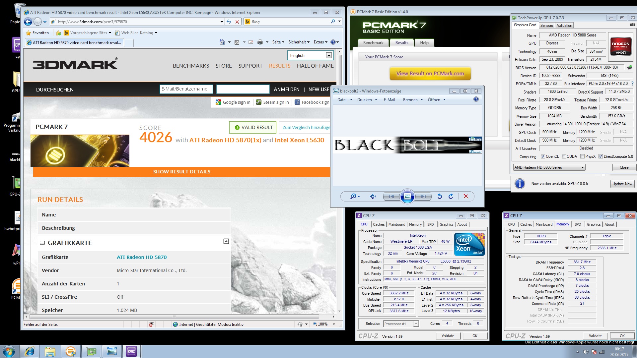
Task: Open Windows Start button
Action: click(x=9, y=351)
